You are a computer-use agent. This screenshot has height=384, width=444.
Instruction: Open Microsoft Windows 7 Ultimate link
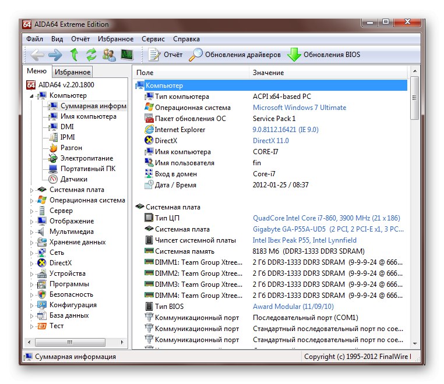[x=299, y=108]
